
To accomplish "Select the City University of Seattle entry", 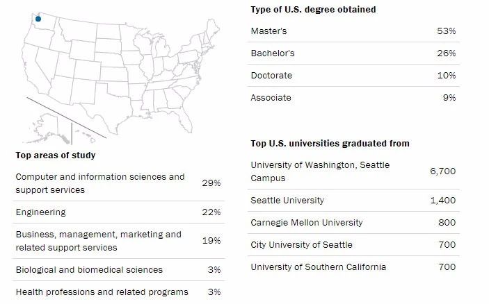I will coord(301,245).
